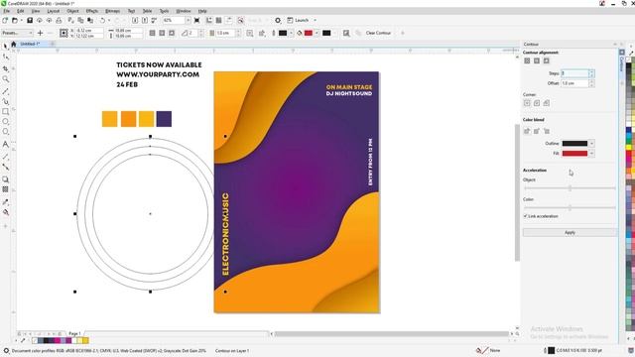Click the Paste icon in the toolbar
Screen dimensions: 635x357
pyautogui.click(x=90, y=20)
